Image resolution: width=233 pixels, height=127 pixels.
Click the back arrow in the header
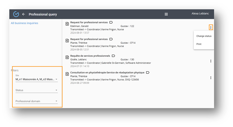click(24, 14)
